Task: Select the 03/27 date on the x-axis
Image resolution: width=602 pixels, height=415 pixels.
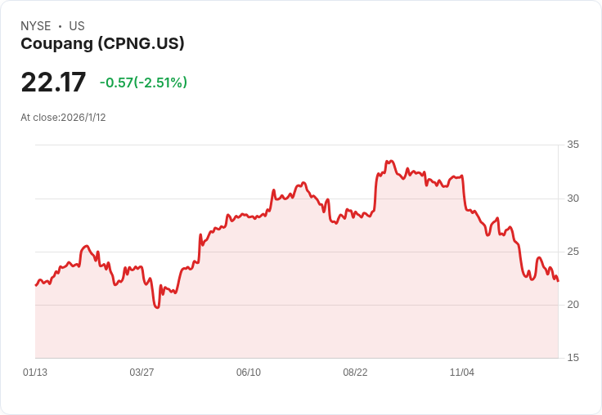Action: tap(142, 373)
